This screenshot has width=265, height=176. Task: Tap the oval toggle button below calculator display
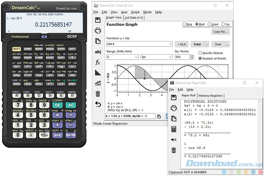[44, 37]
